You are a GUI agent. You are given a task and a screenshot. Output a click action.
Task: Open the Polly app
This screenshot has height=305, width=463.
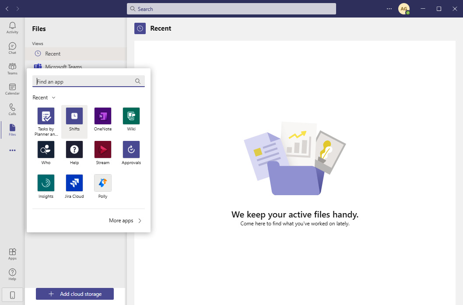point(103,186)
